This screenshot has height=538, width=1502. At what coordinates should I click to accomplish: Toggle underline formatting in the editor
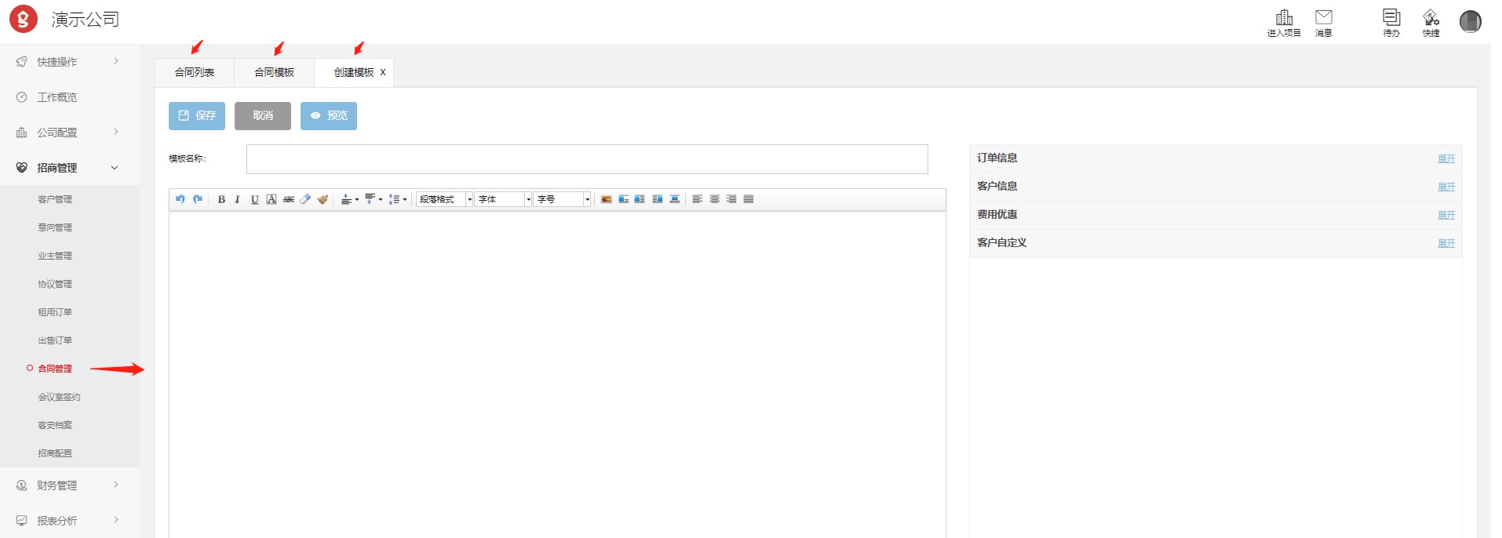pyautogui.click(x=254, y=199)
